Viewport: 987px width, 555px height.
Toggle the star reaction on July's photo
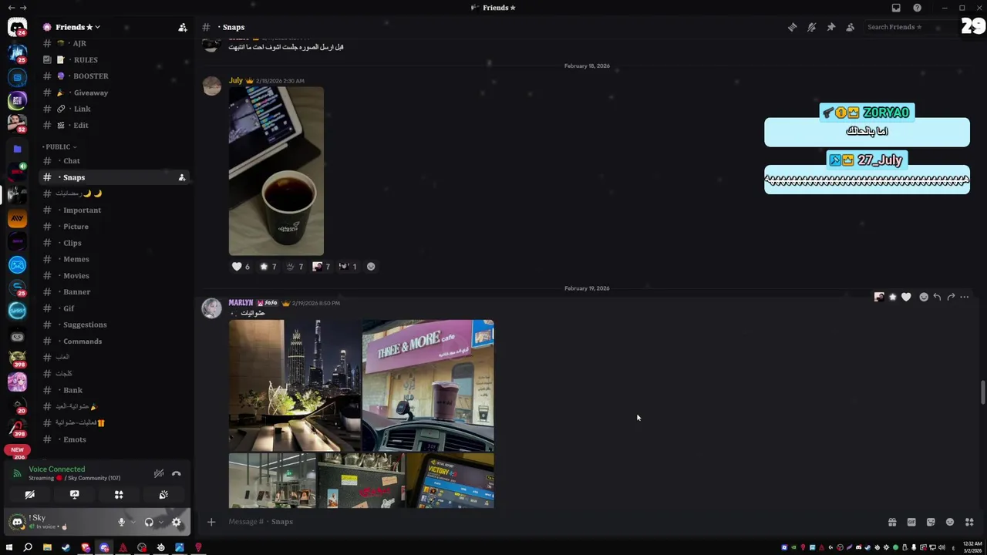click(x=268, y=267)
